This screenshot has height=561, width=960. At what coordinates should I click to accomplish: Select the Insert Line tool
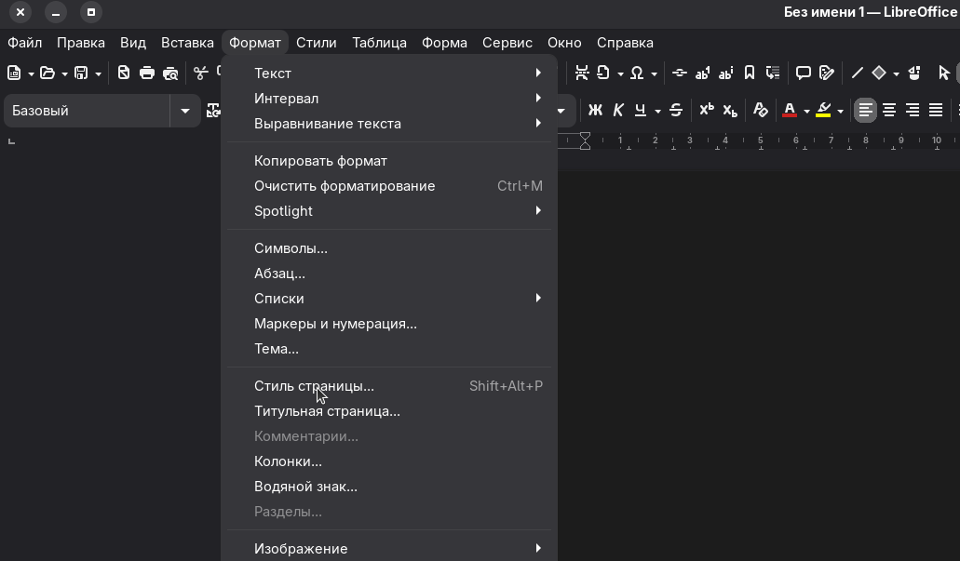(857, 73)
